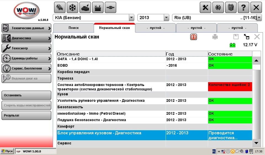Click the floppy disk save icon
This screenshot has height=155, width=265.
point(236,37)
